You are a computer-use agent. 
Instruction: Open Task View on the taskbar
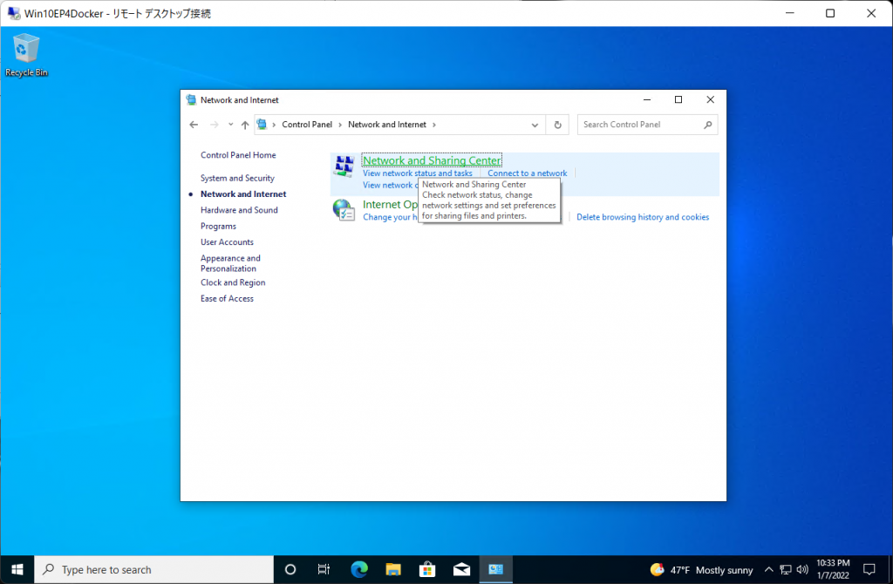pyautogui.click(x=324, y=569)
